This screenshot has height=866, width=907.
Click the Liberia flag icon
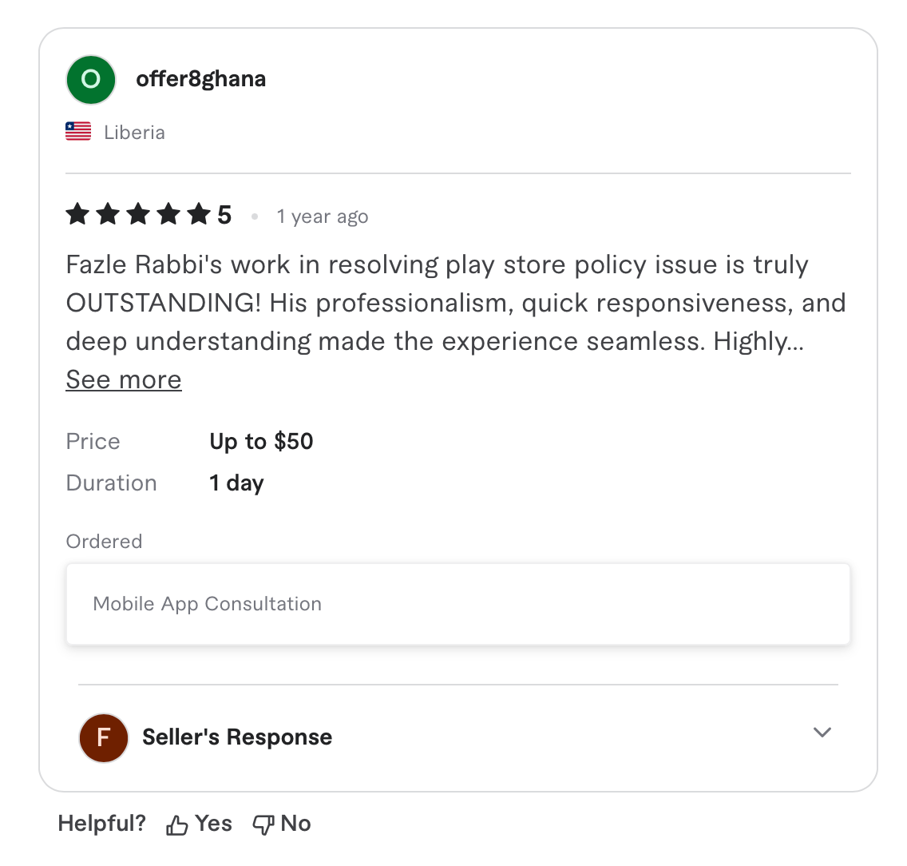click(x=77, y=131)
